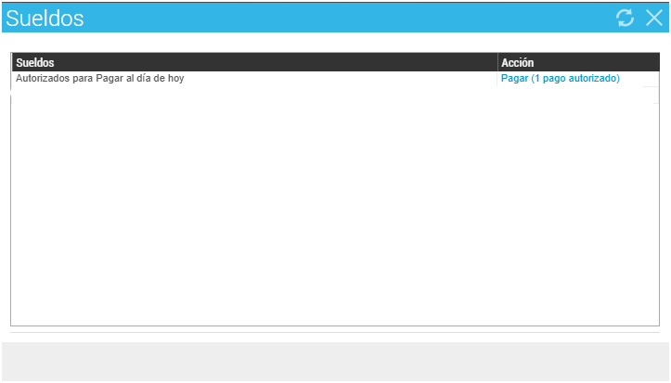Image resolution: width=671 pixels, height=383 pixels.
Task: Click the refresh icon in the Sueldos title bar
Action: [625, 18]
